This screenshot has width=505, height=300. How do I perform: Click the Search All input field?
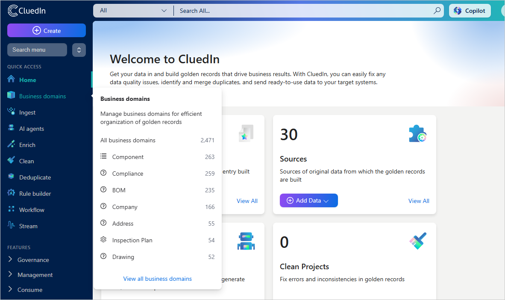[x=303, y=11]
